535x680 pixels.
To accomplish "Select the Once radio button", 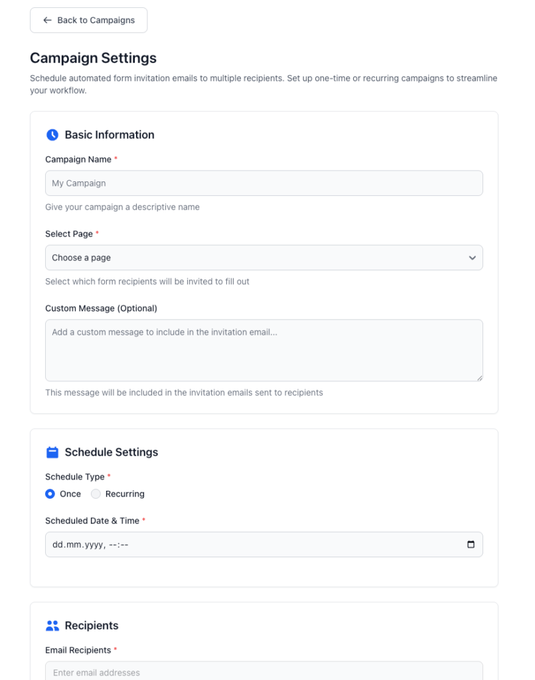I will click(49, 494).
